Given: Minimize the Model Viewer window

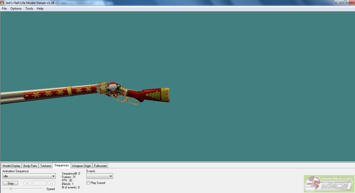Looking at the screenshot, I should [x=338, y=2].
